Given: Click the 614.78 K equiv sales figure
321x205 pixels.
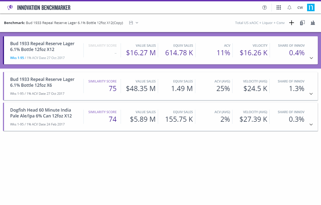Looking at the screenshot, I should [179, 53].
